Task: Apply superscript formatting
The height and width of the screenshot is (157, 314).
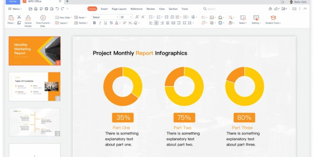Action: coord(124,23)
